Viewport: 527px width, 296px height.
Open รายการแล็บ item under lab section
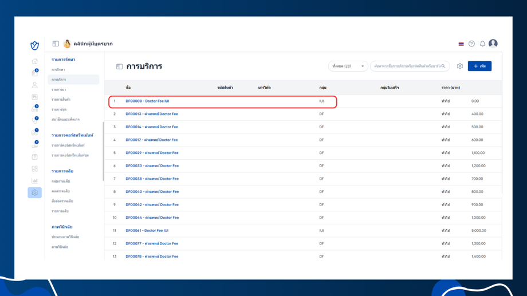coord(60,211)
